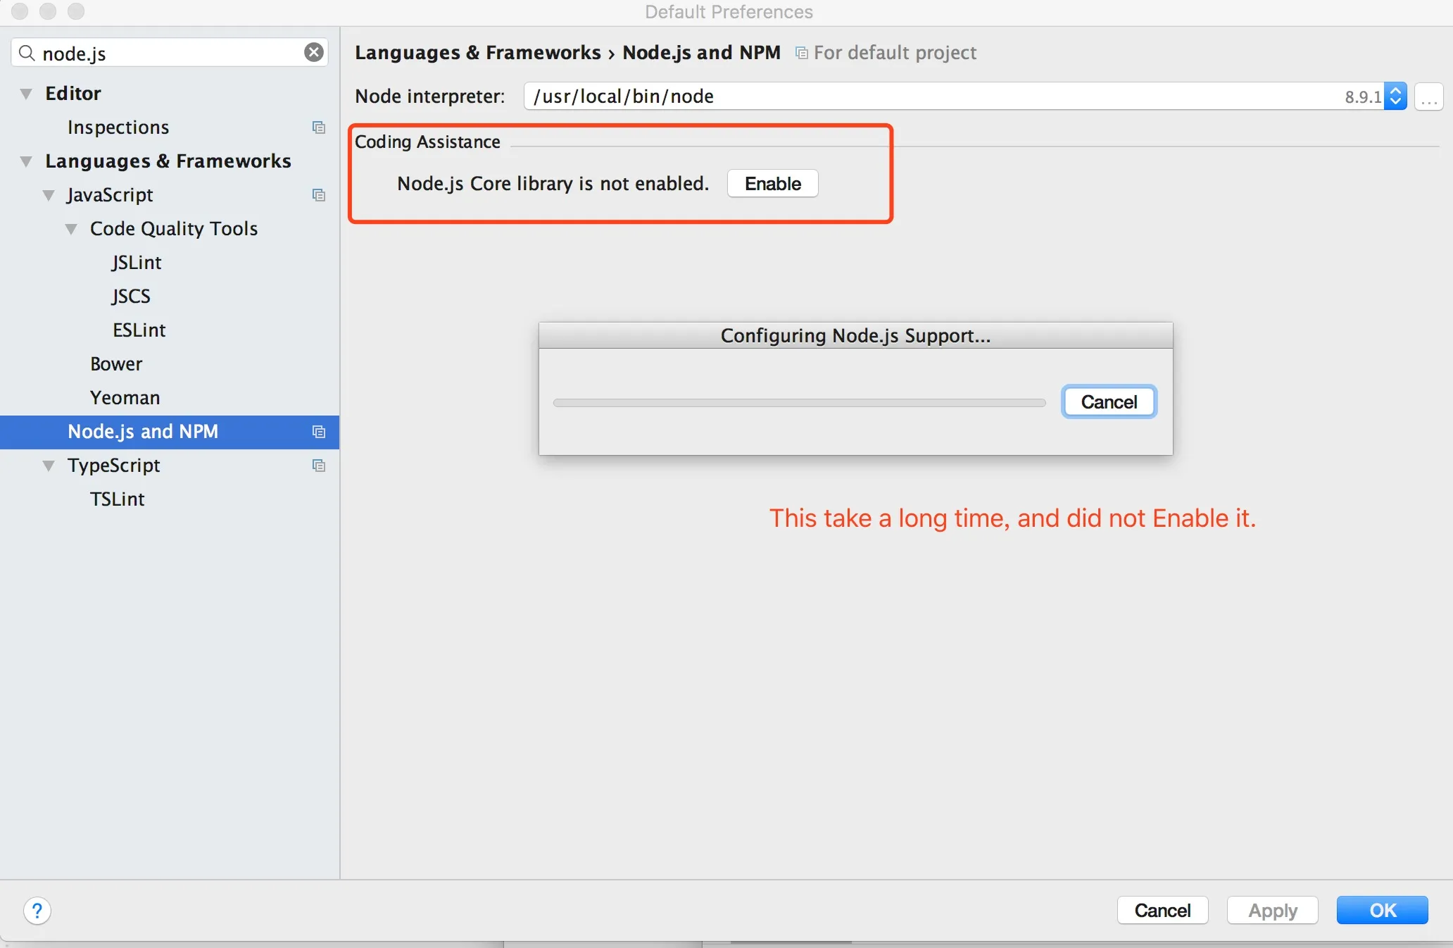Clear the node.js search field text
Screen dimensions: 1453x948
(x=314, y=52)
